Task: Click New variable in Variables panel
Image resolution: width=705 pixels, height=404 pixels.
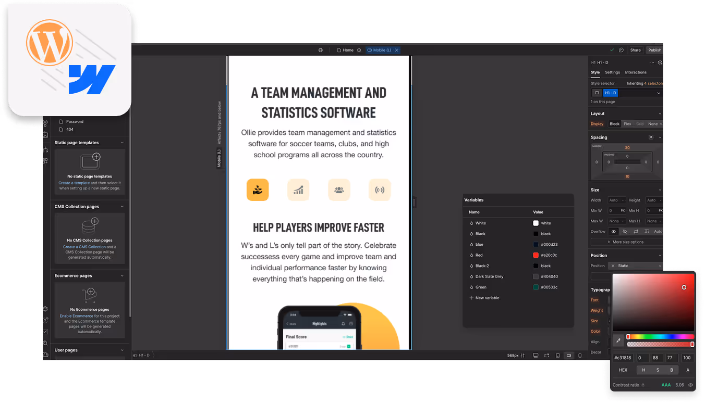Action: (x=484, y=298)
